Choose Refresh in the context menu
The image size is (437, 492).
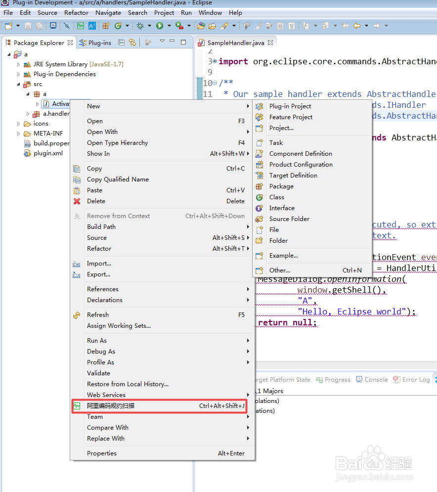coord(162,314)
